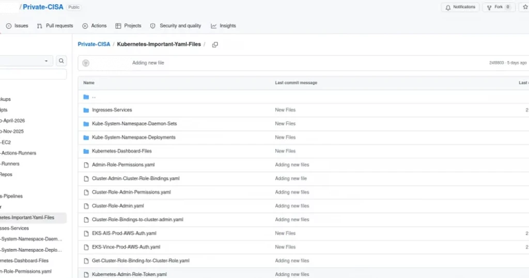Click the file filter input field
Viewport: 529px width, 278px height.
click(x=33, y=74)
